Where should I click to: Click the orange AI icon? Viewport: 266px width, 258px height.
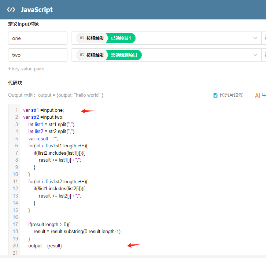pos(257,95)
